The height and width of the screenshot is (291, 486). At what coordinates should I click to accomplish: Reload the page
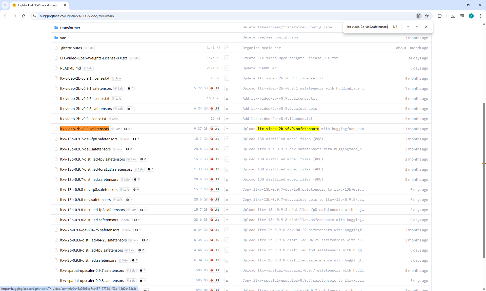(x=24, y=16)
